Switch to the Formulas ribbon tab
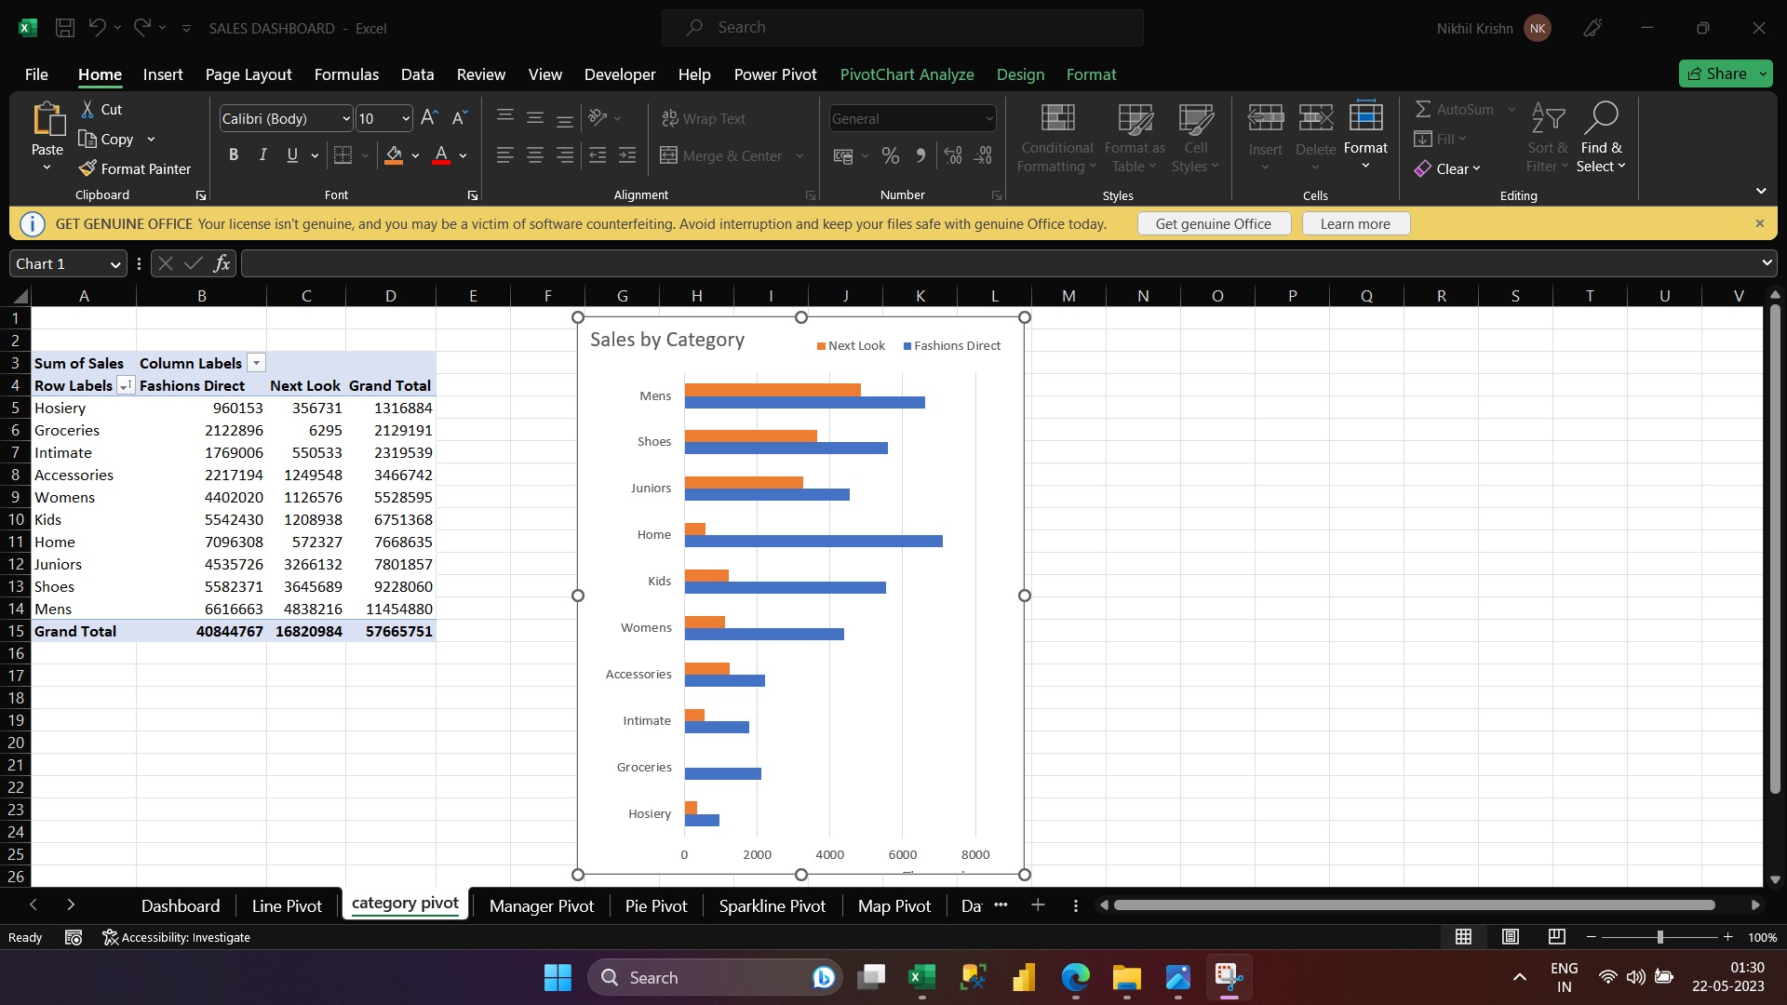The image size is (1787, 1005). pyautogui.click(x=345, y=74)
